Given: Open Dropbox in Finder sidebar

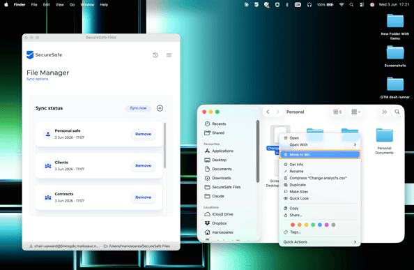Looking at the screenshot, I should pyautogui.click(x=216, y=223).
